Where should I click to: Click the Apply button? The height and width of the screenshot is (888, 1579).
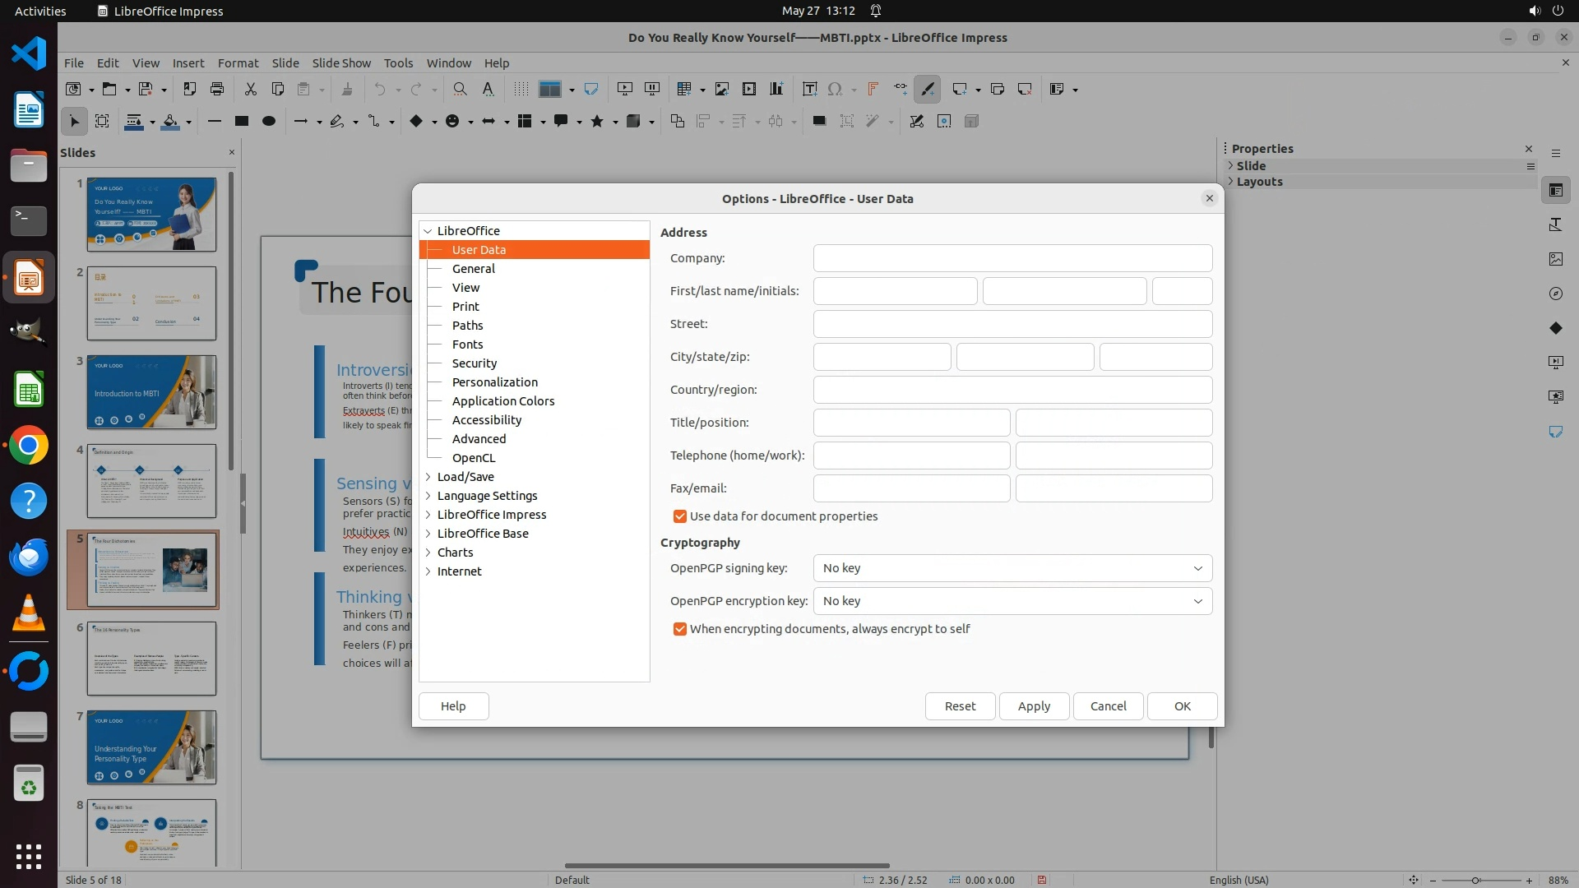tap(1034, 706)
